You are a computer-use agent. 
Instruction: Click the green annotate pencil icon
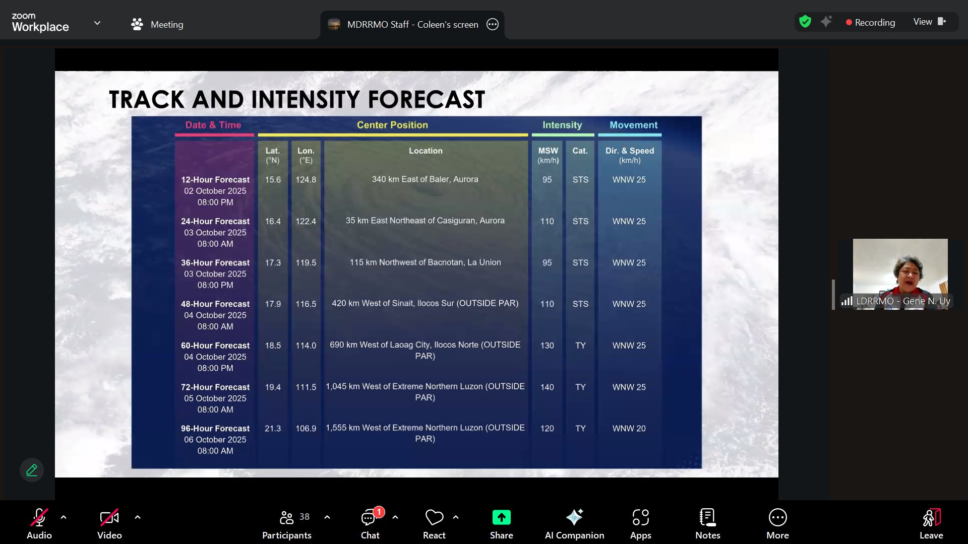32,470
